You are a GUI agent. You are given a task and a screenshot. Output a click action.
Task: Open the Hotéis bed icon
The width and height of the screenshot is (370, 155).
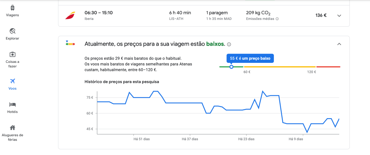tap(13, 104)
